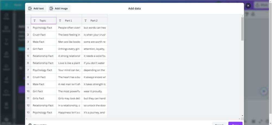Click the text type icon in Part 1 header
This screenshot has height=125, width=272.
pos(60,21)
